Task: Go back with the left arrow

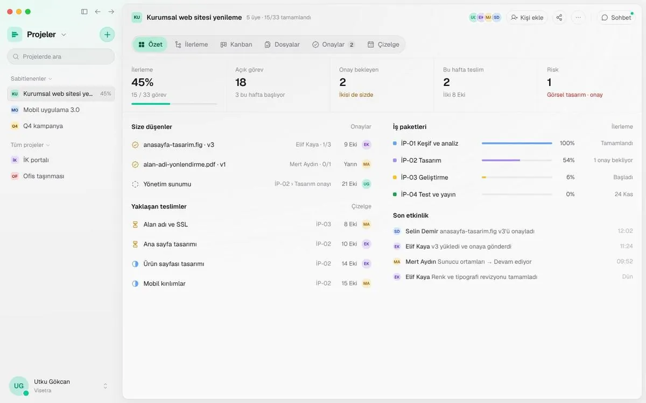Action: (x=97, y=11)
